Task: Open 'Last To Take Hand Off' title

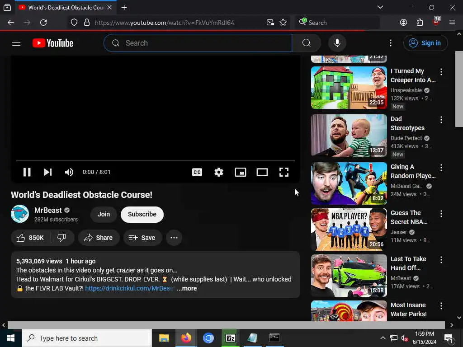Action: [x=408, y=263]
